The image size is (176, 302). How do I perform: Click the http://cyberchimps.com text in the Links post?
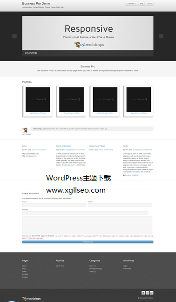pyautogui.click(x=30, y=154)
